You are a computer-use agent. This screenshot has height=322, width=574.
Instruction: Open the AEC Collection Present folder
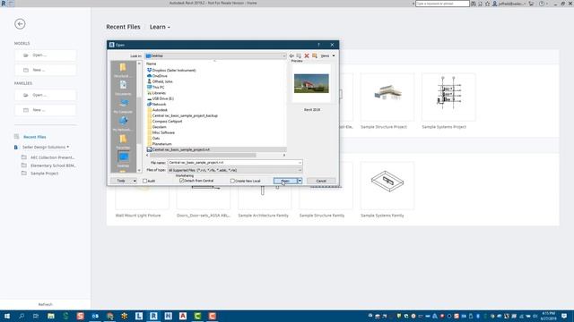52,157
